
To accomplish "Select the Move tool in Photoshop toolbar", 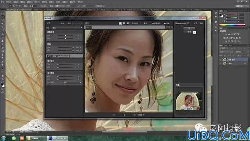I will pyautogui.click(x=2, y=13).
